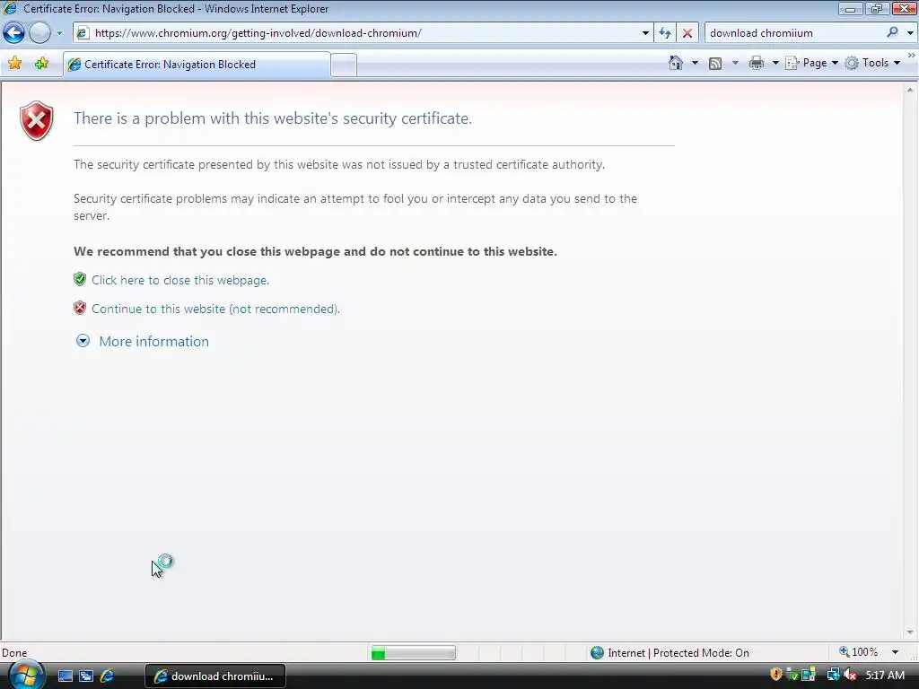Click the red shield icon beside continue link
919x689 pixels.
coord(80,309)
